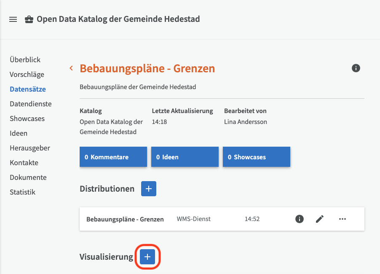Image resolution: width=380 pixels, height=274 pixels.
Task: Click the Bebauungspläne - Grenzen distribution row
Action: point(125,219)
